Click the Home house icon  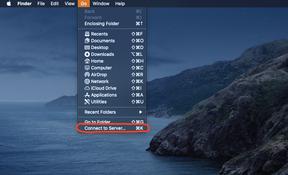pyautogui.click(x=87, y=61)
